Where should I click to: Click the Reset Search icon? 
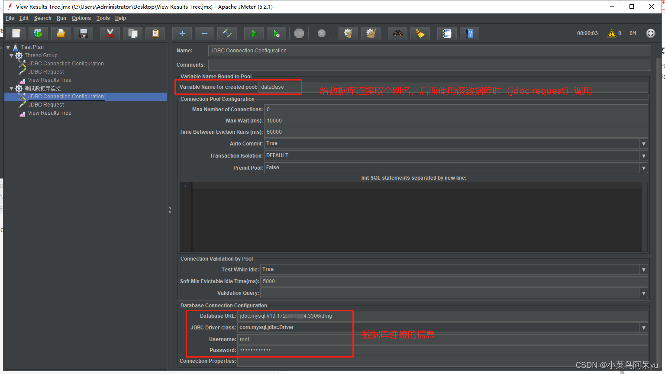[x=420, y=33]
